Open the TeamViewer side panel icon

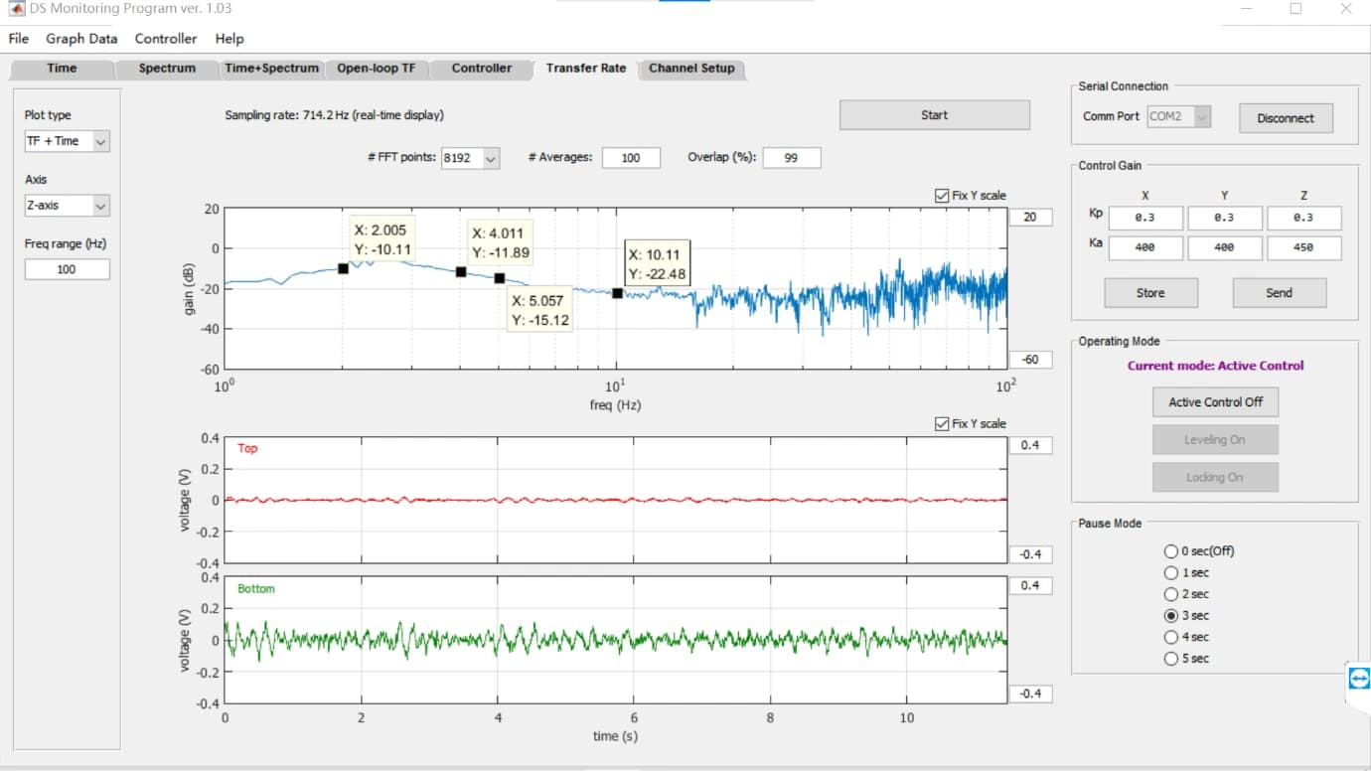point(1359,679)
